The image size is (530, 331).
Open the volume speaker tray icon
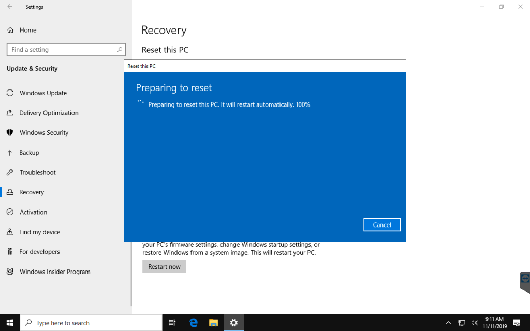pyautogui.click(x=475, y=323)
